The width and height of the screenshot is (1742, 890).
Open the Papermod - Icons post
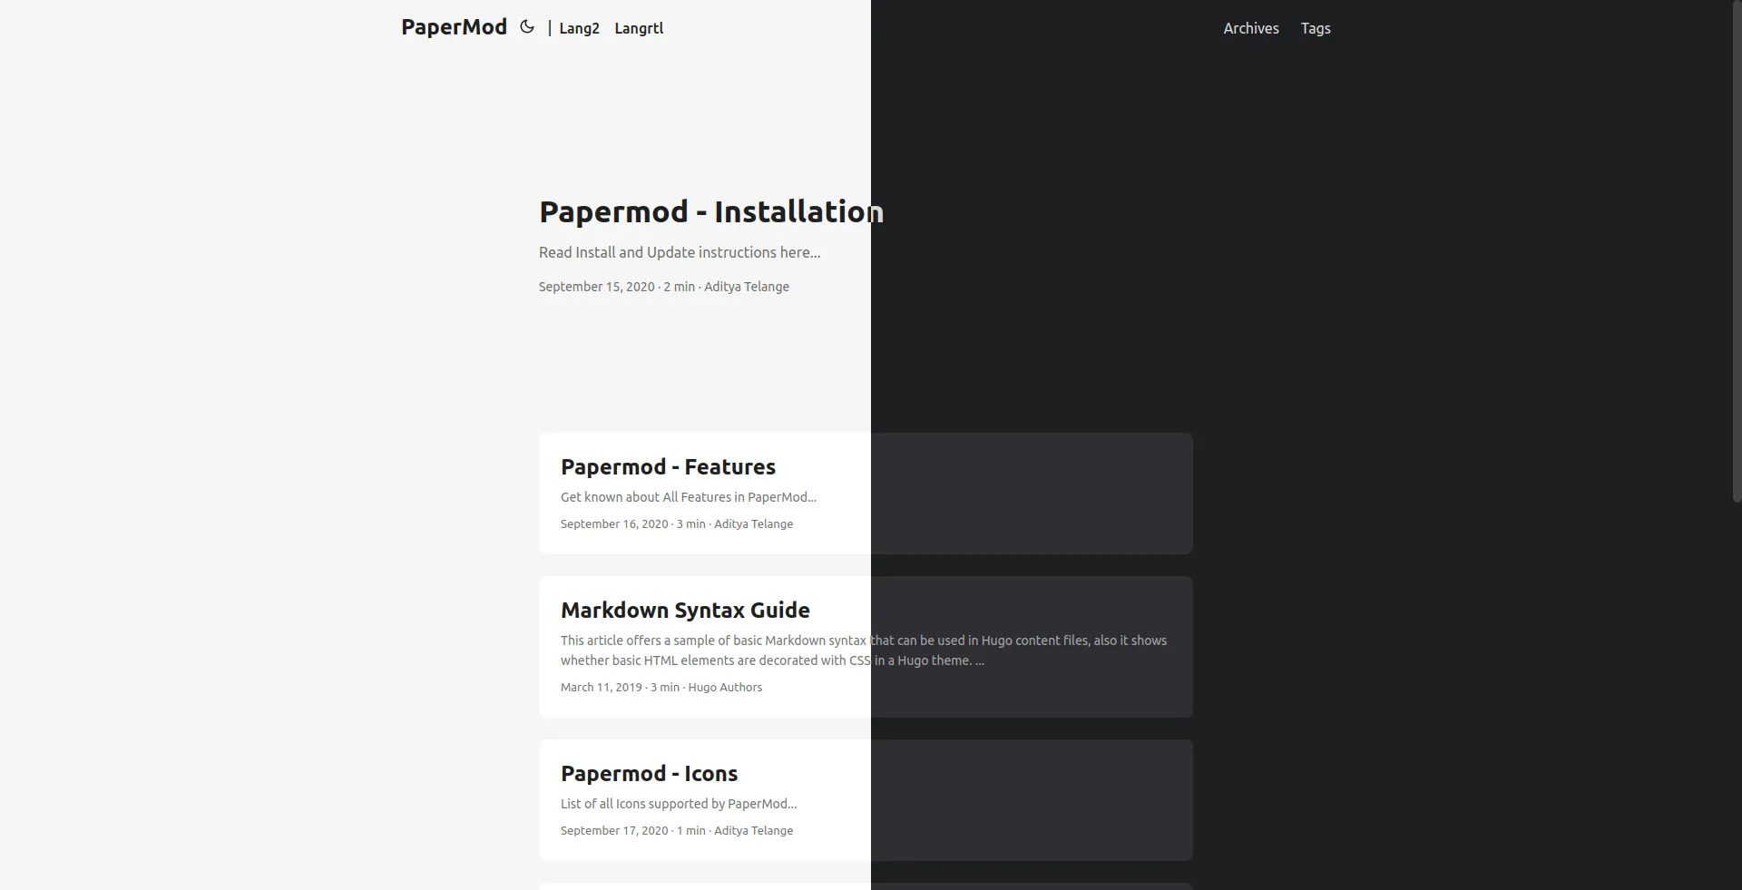pyautogui.click(x=649, y=773)
